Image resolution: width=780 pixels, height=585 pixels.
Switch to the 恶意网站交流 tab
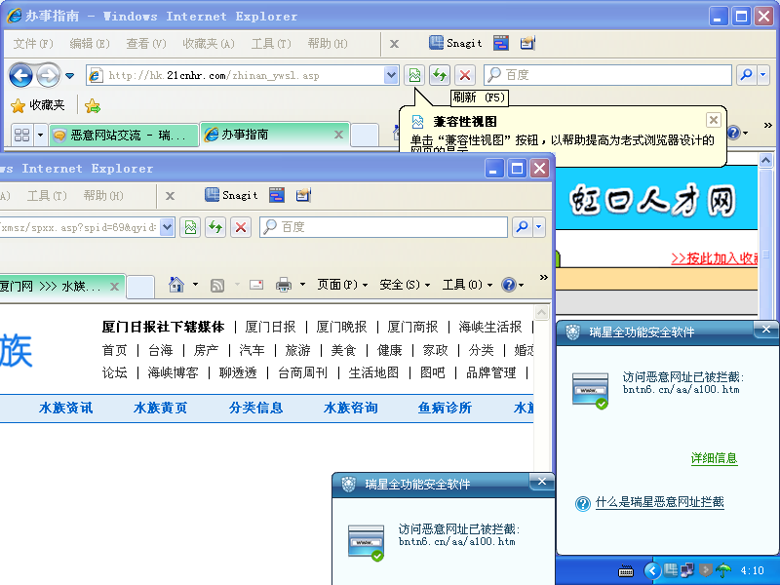coord(124,136)
